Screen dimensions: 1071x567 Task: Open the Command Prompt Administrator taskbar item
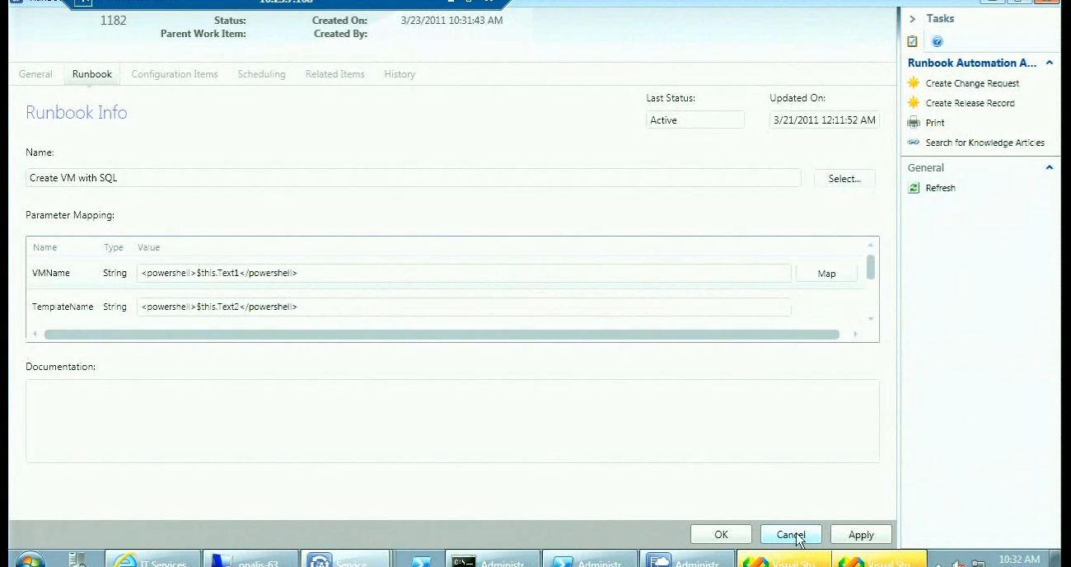tap(493, 560)
